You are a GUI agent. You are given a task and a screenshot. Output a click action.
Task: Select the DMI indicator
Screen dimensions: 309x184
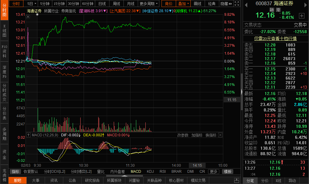190,172
